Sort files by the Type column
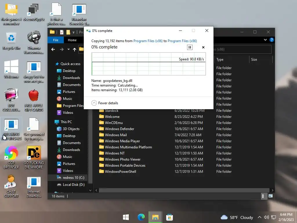The image size is (297, 223). click(232, 60)
